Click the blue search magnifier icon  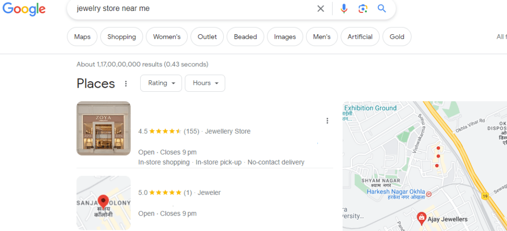[x=382, y=8]
